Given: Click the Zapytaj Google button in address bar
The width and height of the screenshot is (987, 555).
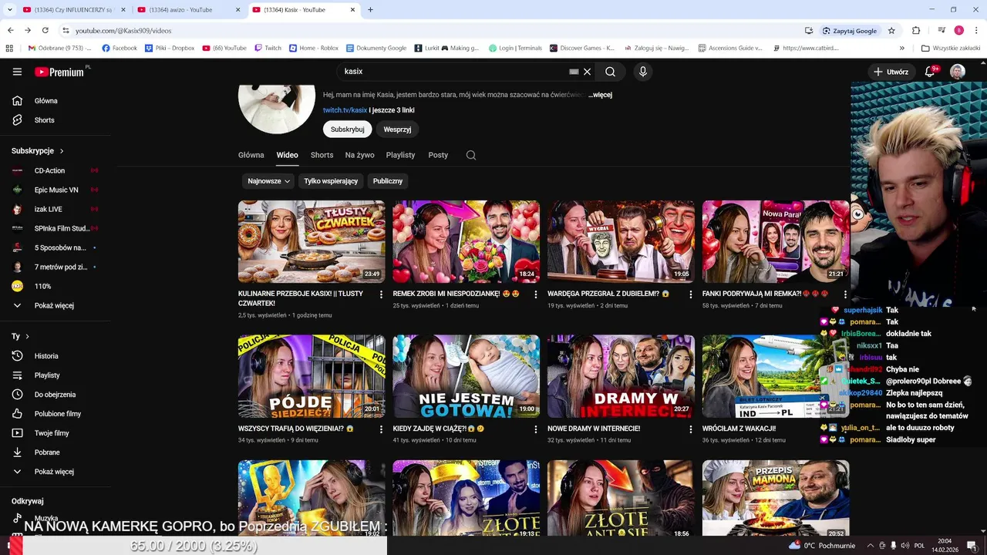Looking at the screenshot, I should pos(850,30).
